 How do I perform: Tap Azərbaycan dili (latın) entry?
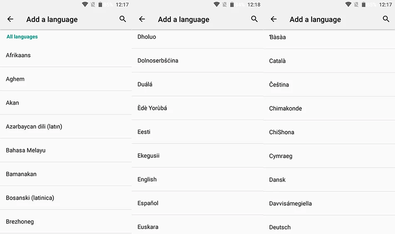pos(66,126)
